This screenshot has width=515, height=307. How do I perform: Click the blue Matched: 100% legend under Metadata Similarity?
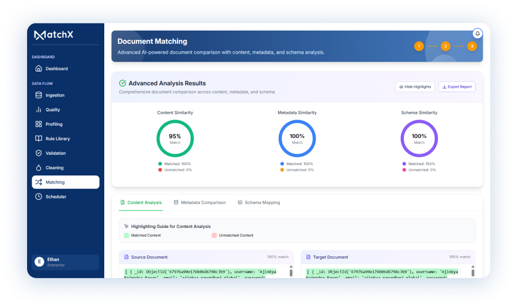point(297,163)
